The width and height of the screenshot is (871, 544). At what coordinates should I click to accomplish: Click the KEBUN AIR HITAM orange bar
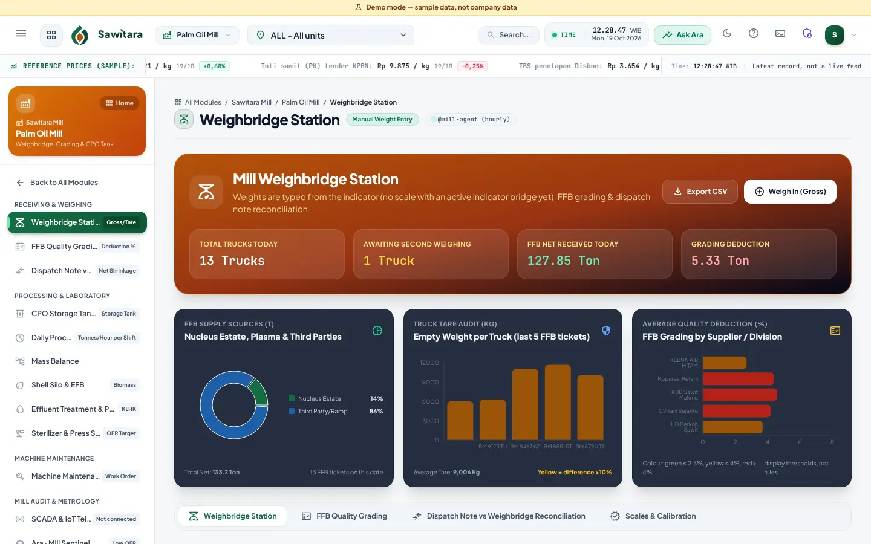pos(724,363)
